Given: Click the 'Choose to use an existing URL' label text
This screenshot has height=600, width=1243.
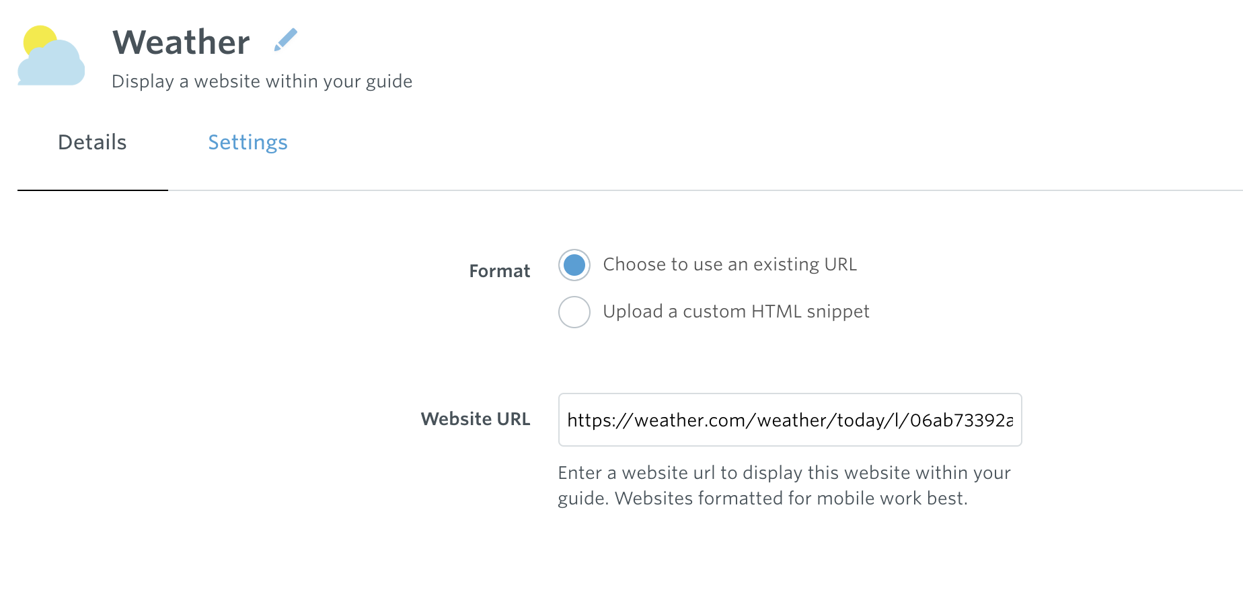Looking at the screenshot, I should point(730,264).
